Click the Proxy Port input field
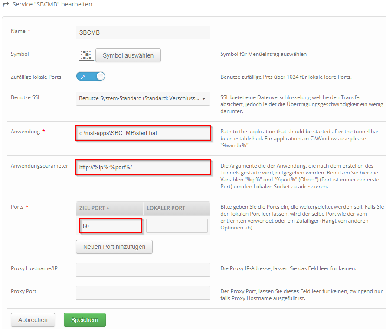 (x=143, y=292)
